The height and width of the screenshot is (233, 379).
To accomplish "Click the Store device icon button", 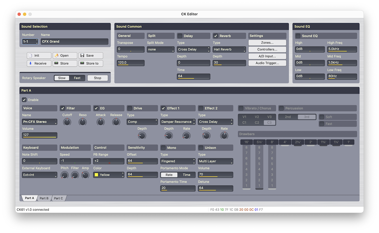I will click(x=65, y=63).
